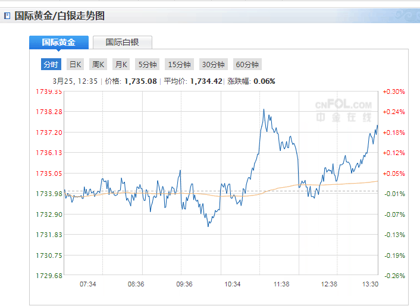Open the 月K chart
Screen dimensions: 420x306
[121, 64]
